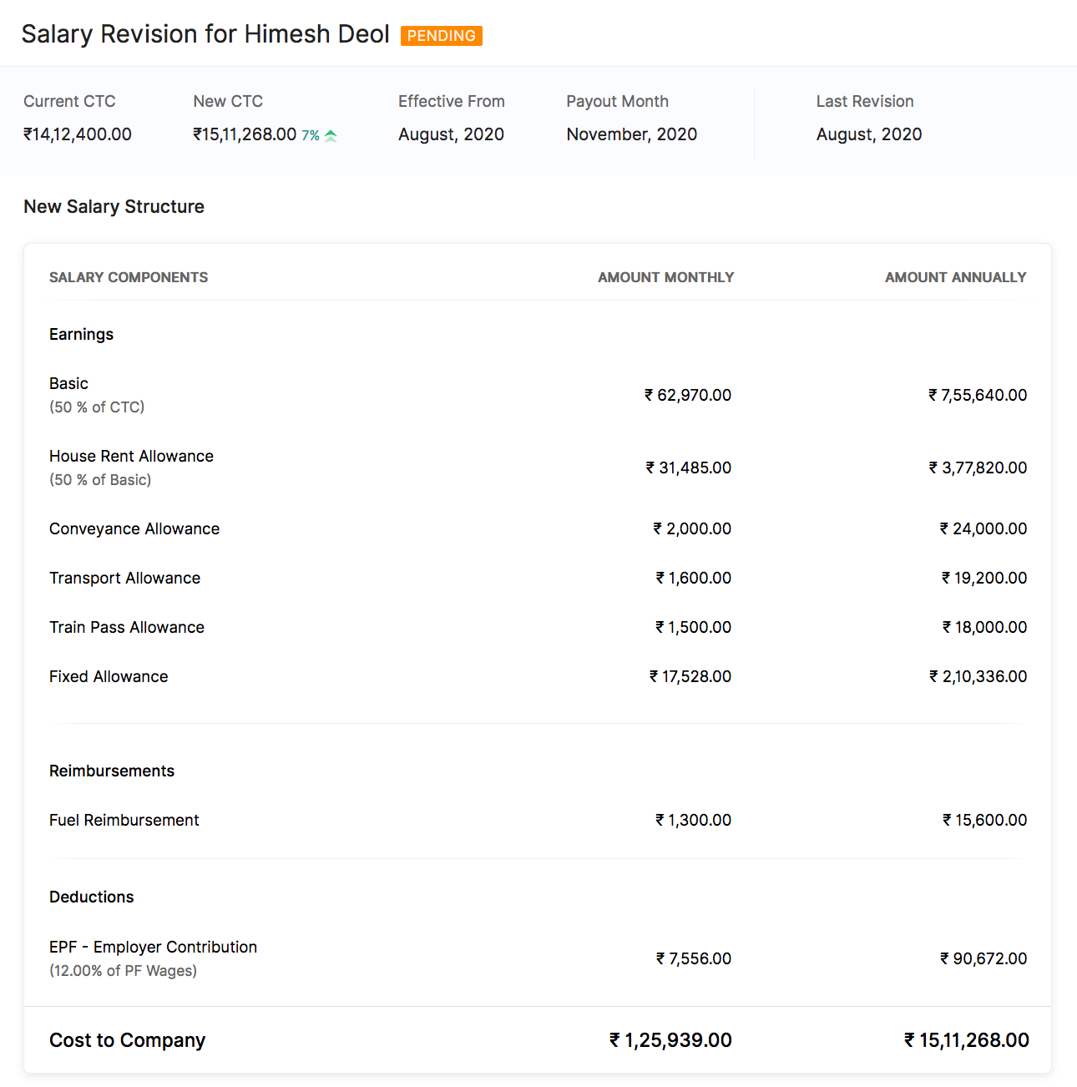Click the '(50 % of CTC)' note
Screen dimensions: 1077x1087
point(97,407)
